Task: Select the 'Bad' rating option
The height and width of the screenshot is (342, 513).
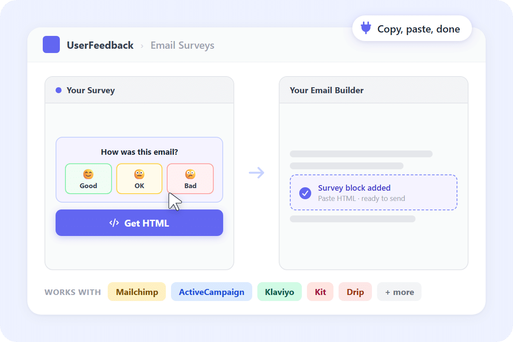Action: (190, 179)
